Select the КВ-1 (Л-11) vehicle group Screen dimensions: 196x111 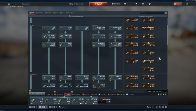tap(65, 36)
